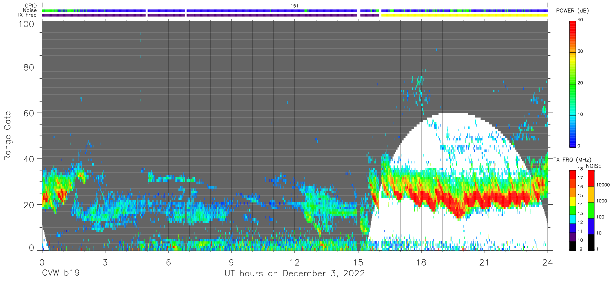Click the Noise indicator strip
616x284 pixels.
click(295, 10)
